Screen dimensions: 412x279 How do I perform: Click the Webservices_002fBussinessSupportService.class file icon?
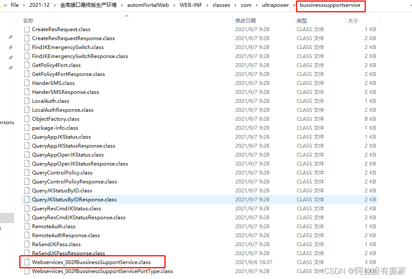pyautogui.click(x=26, y=262)
